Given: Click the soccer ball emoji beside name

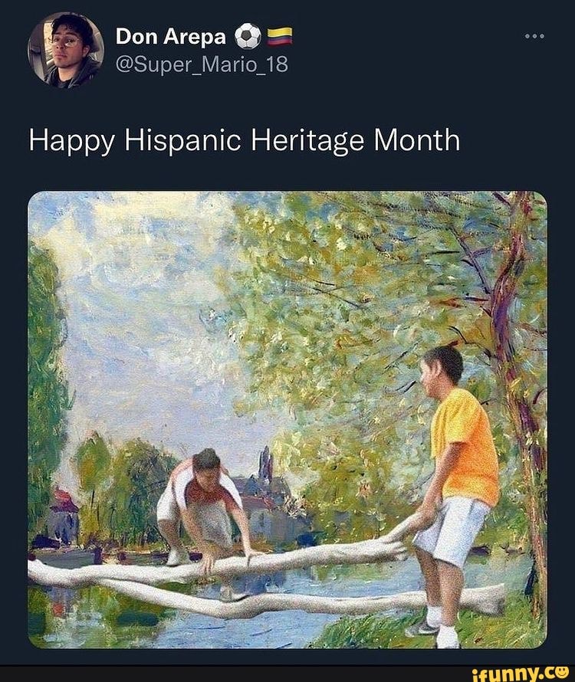Looking at the screenshot, I should [x=248, y=37].
